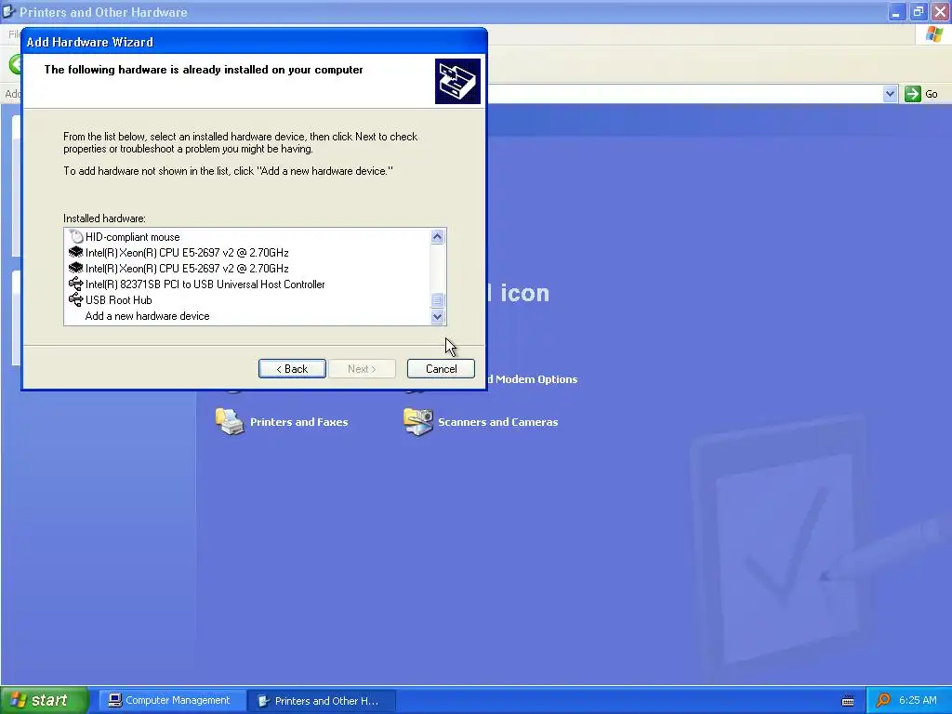Click the hardware list scroll up arrow
The height and width of the screenshot is (714, 952).
pos(437,237)
